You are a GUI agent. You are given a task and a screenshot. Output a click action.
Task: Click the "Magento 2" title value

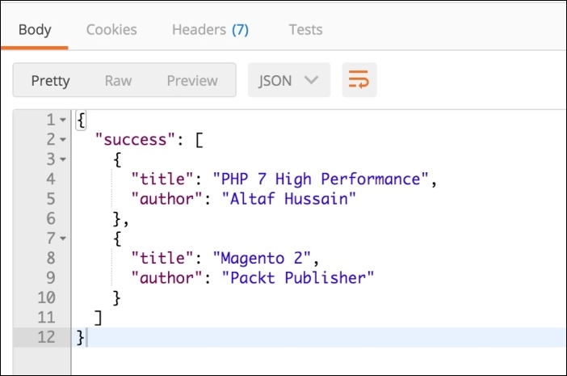click(x=262, y=258)
